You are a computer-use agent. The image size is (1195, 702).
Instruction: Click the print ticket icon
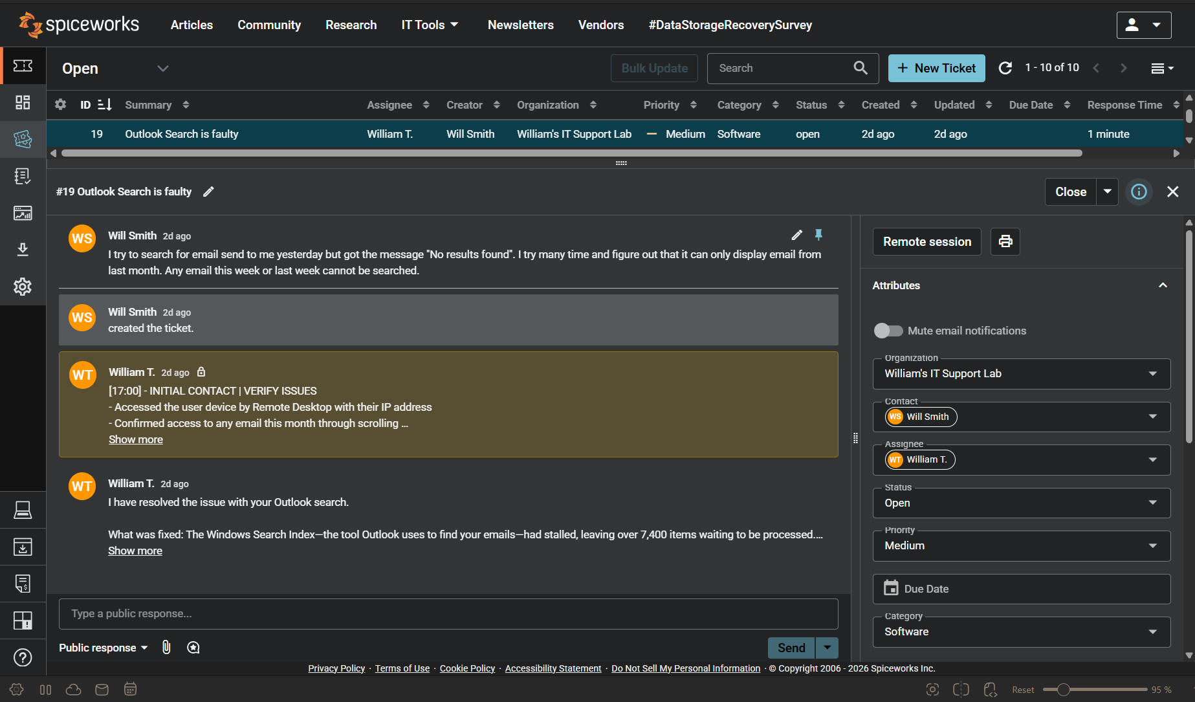(1005, 241)
